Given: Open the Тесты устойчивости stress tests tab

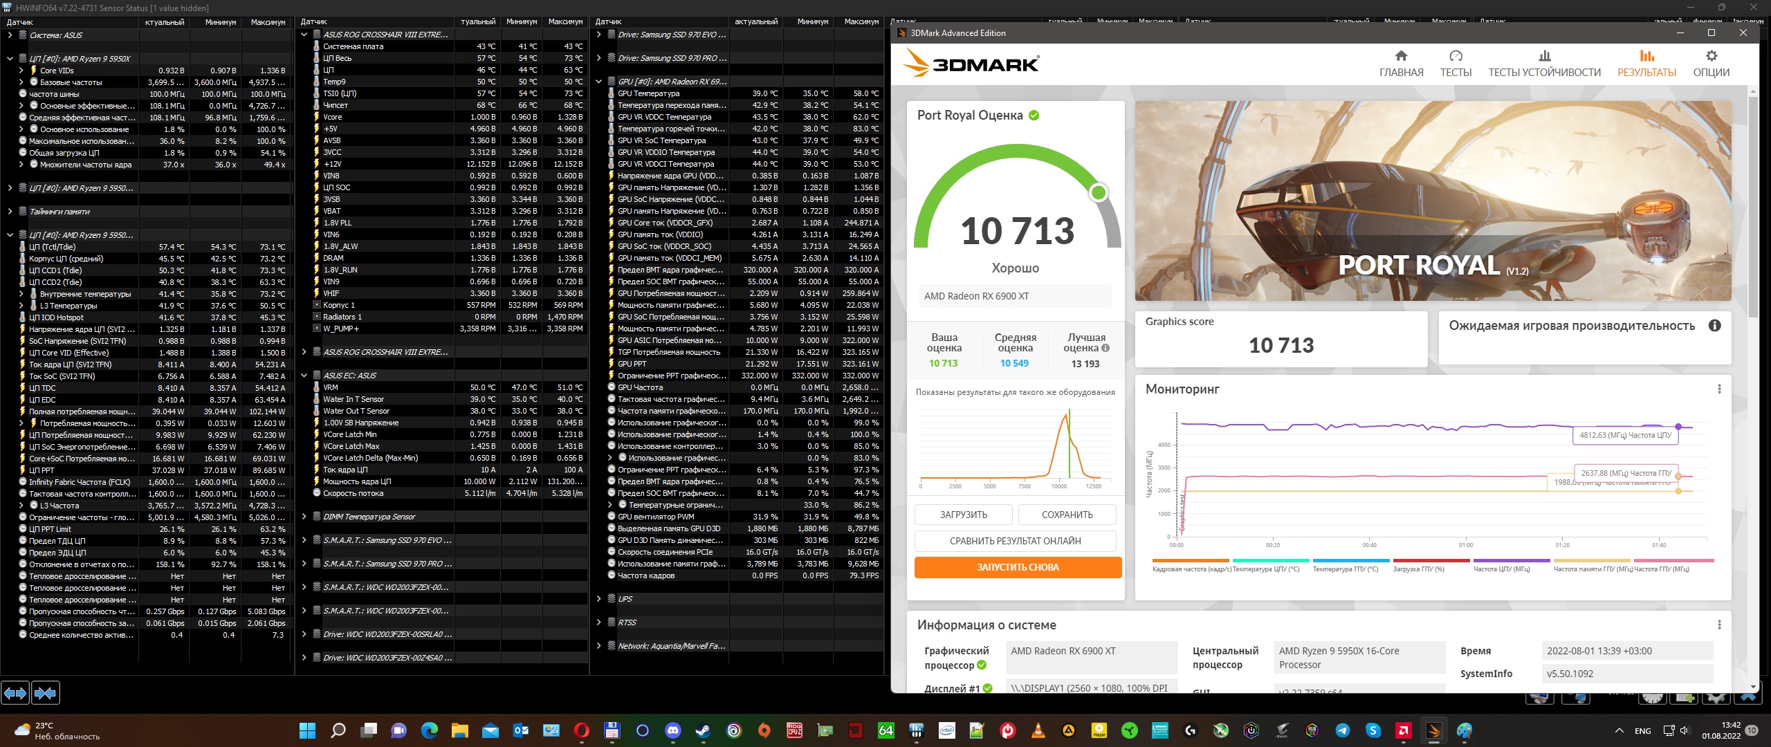Looking at the screenshot, I should click(1544, 64).
